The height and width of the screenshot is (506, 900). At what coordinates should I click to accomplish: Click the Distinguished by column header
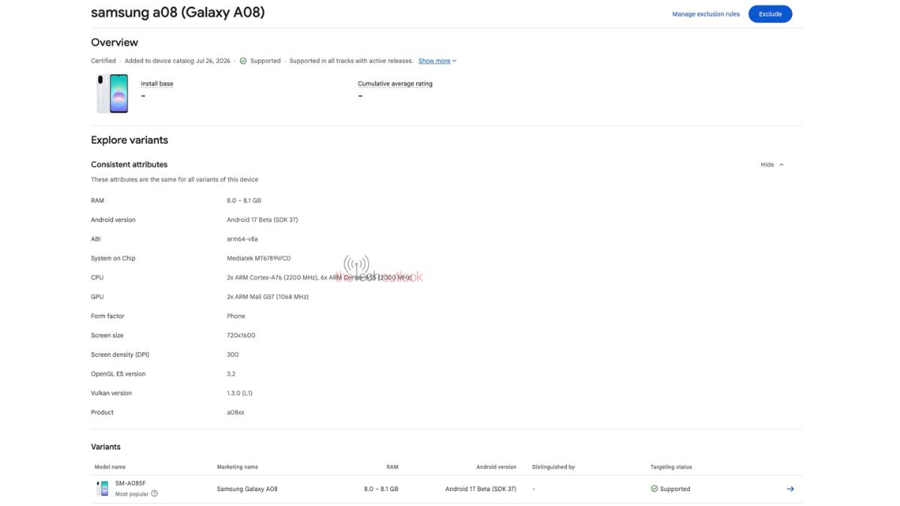[x=553, y=467]
